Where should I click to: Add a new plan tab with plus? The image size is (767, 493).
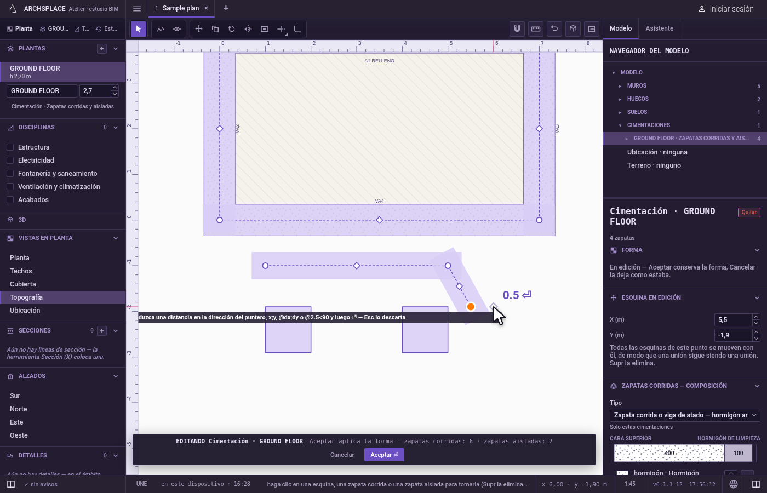point(226,8)
